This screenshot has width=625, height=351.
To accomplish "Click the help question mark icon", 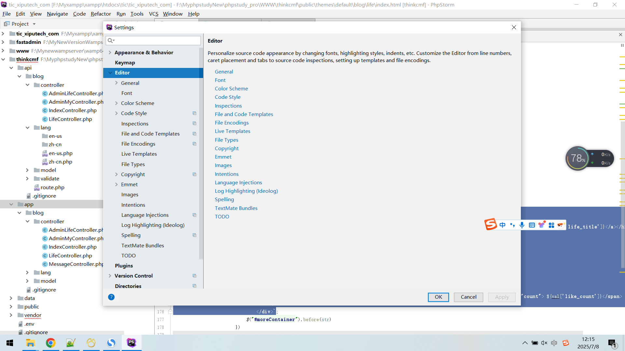I will [111, 297].
